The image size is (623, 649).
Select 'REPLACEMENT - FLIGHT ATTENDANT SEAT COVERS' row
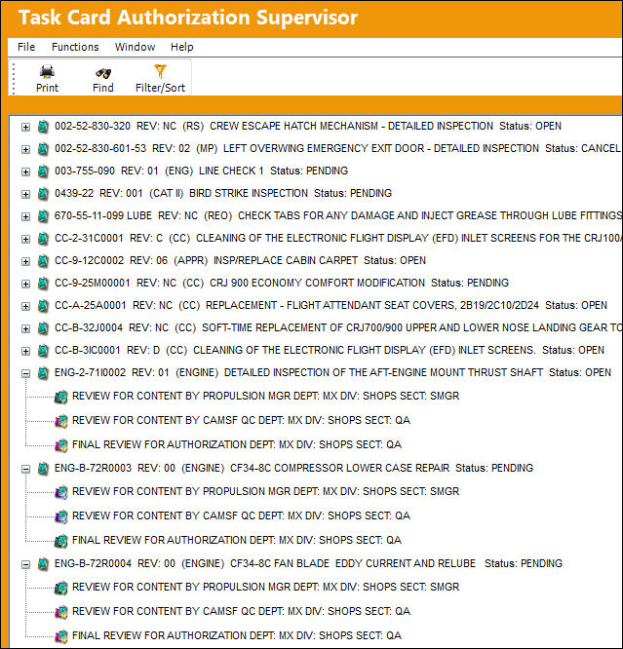coord(331,305)
